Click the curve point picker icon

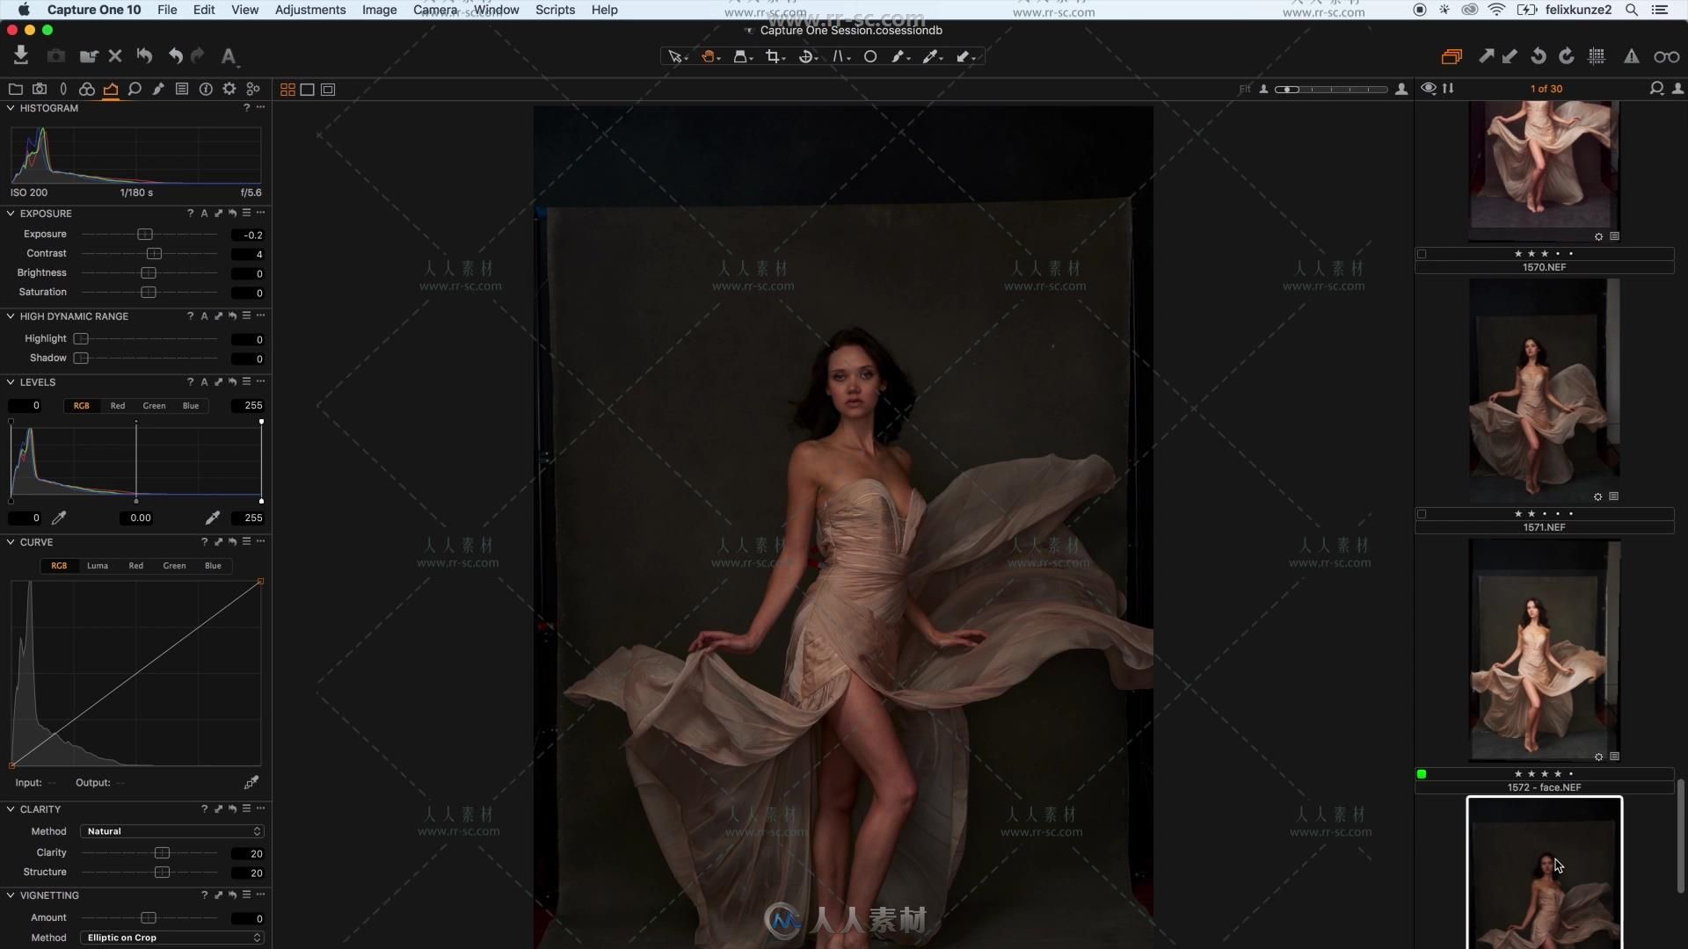pos(251,782)
